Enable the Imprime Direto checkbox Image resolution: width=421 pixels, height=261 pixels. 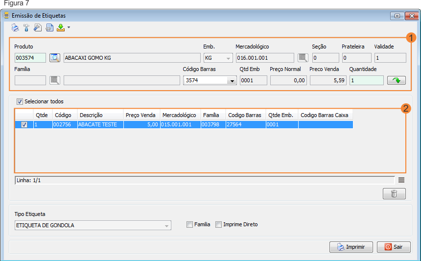tap(219, 225)
